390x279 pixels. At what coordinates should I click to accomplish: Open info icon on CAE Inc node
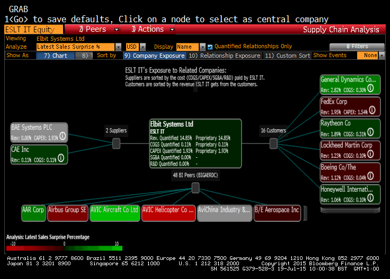[61, 158]
